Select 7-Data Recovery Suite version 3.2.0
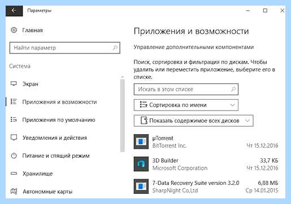 (x=196, y=183)
